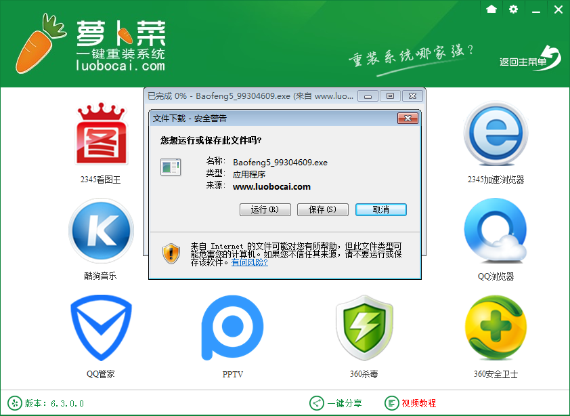Open the 2345看图王 app icon
The height and width of the screenshot is (416, 570).
coord(101,133)
